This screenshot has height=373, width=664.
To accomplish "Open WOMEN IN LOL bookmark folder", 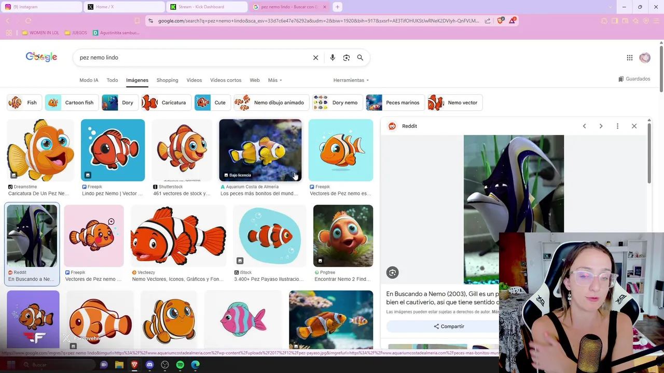I will click(x=40, y=33).
